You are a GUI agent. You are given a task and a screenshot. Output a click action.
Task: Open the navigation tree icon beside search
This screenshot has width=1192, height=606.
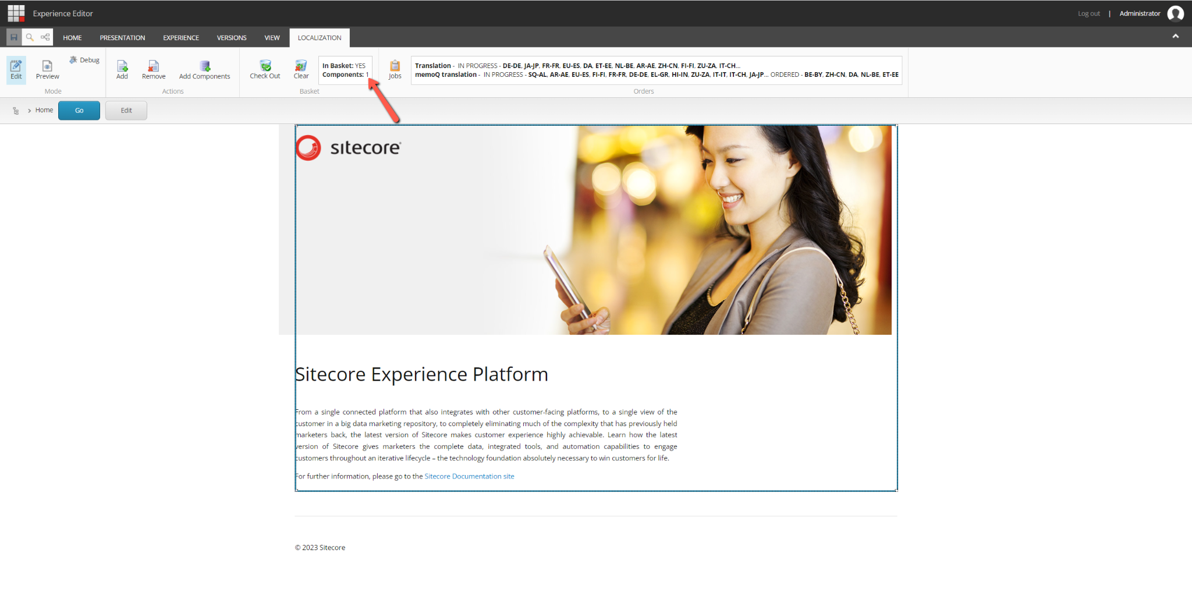(45, 37)
